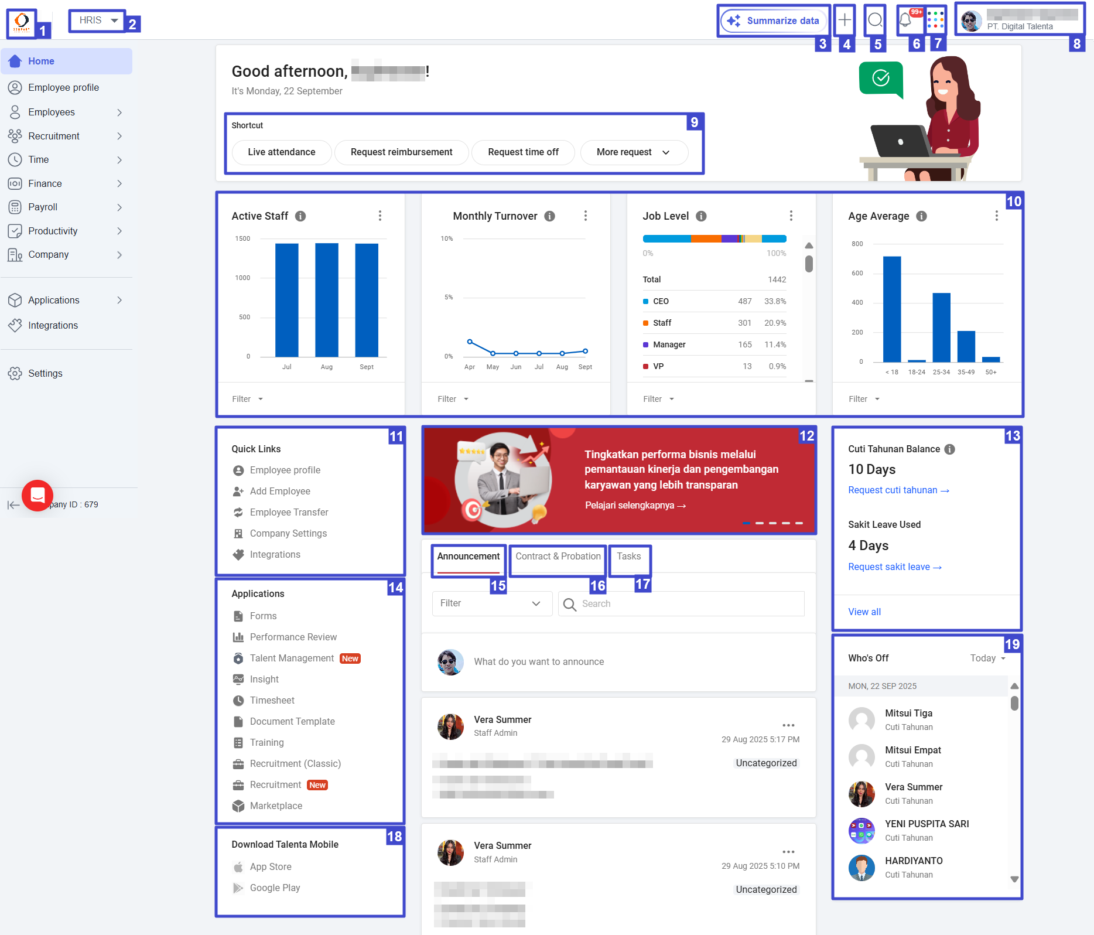The image size is (1094, 935).
Task: Click the Job Level scrollbar thumb
Action: [x=809, y=264]
